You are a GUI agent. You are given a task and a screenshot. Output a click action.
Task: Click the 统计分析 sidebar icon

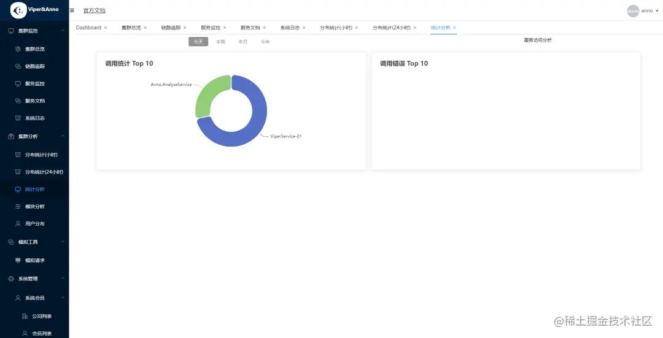[18, 190]
